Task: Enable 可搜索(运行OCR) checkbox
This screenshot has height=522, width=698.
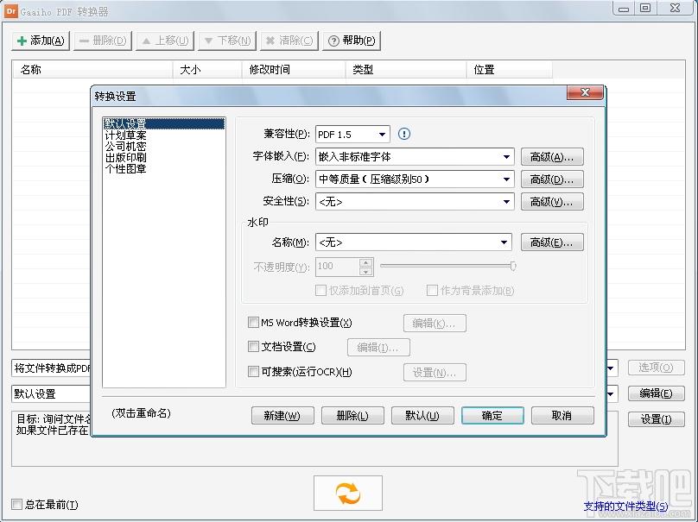Action: click(253, 371)
